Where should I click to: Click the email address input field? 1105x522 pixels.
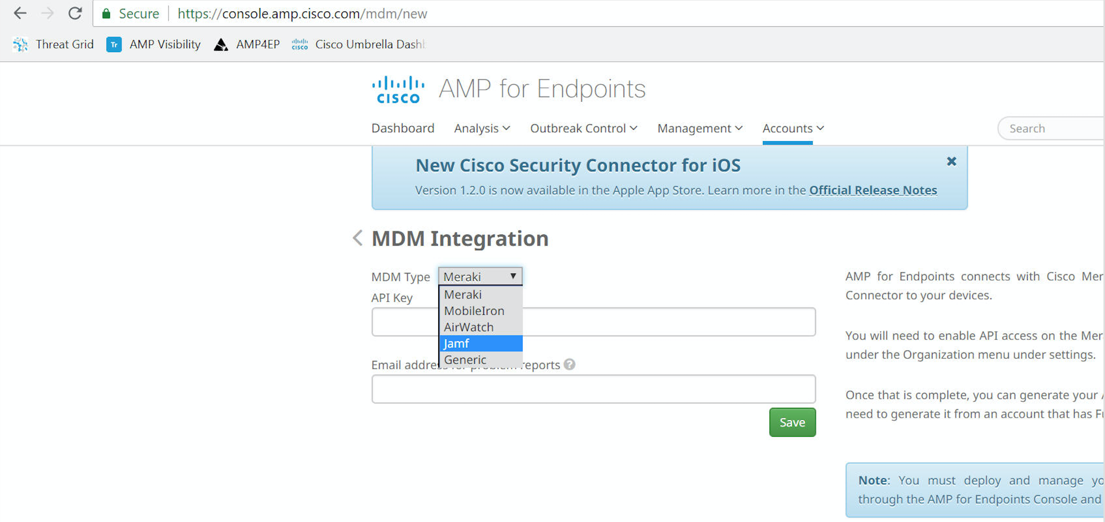(593, 389)
